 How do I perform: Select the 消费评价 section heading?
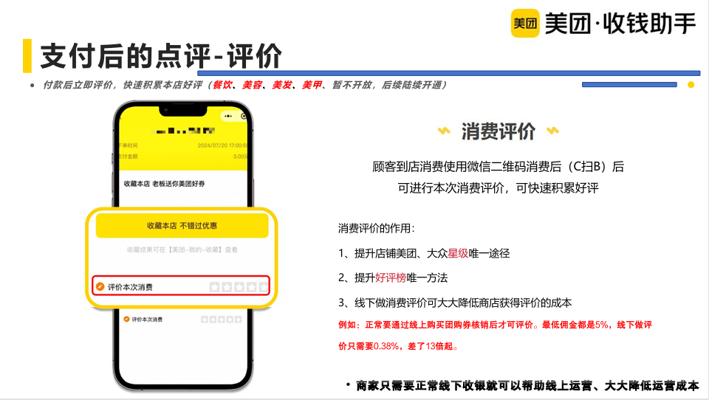coord(498,132)
